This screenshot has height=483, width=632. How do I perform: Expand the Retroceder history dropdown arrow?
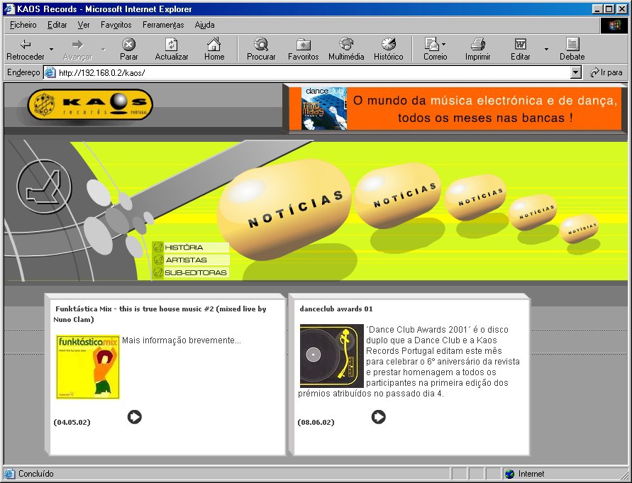click(51, 49)
